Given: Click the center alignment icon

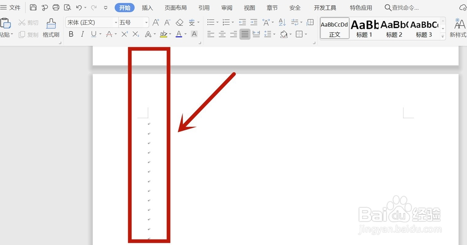Looking at the screenshot, I should pos(222,34).
